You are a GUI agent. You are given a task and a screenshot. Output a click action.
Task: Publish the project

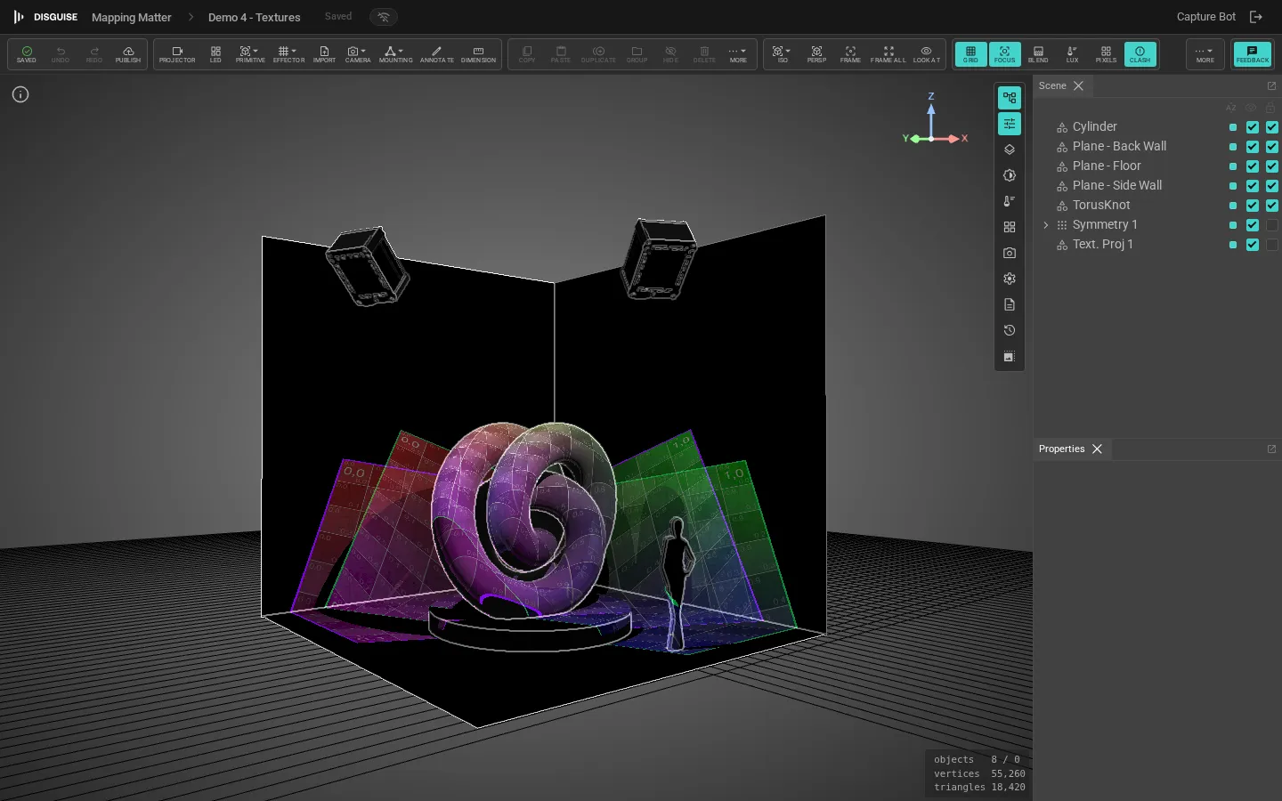128,54
